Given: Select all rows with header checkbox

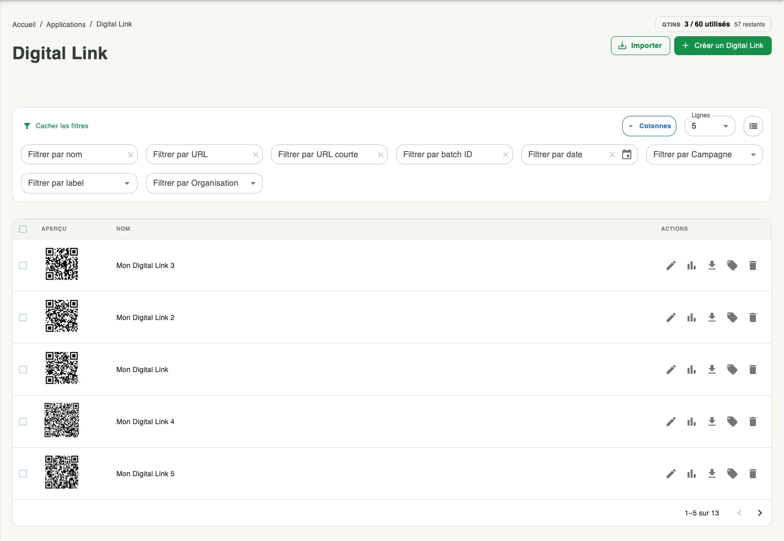Looking at the screenshot, I should tap(23, 229).
